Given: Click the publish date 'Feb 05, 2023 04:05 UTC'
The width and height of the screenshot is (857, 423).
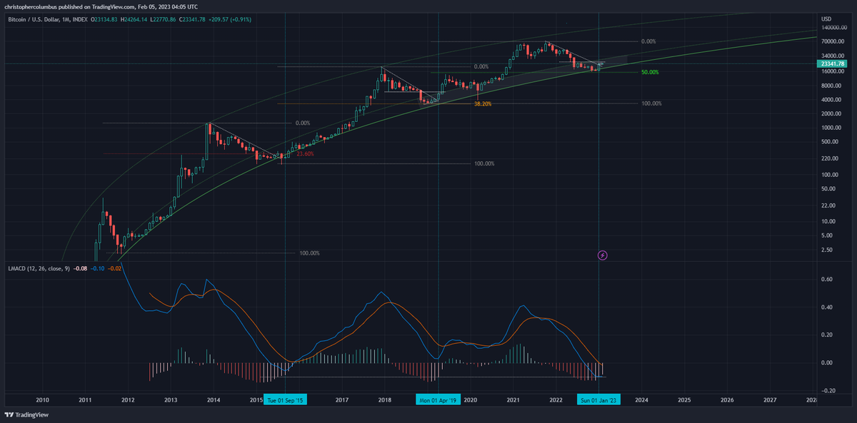Looking at the screenshot, I should point(169,6).
